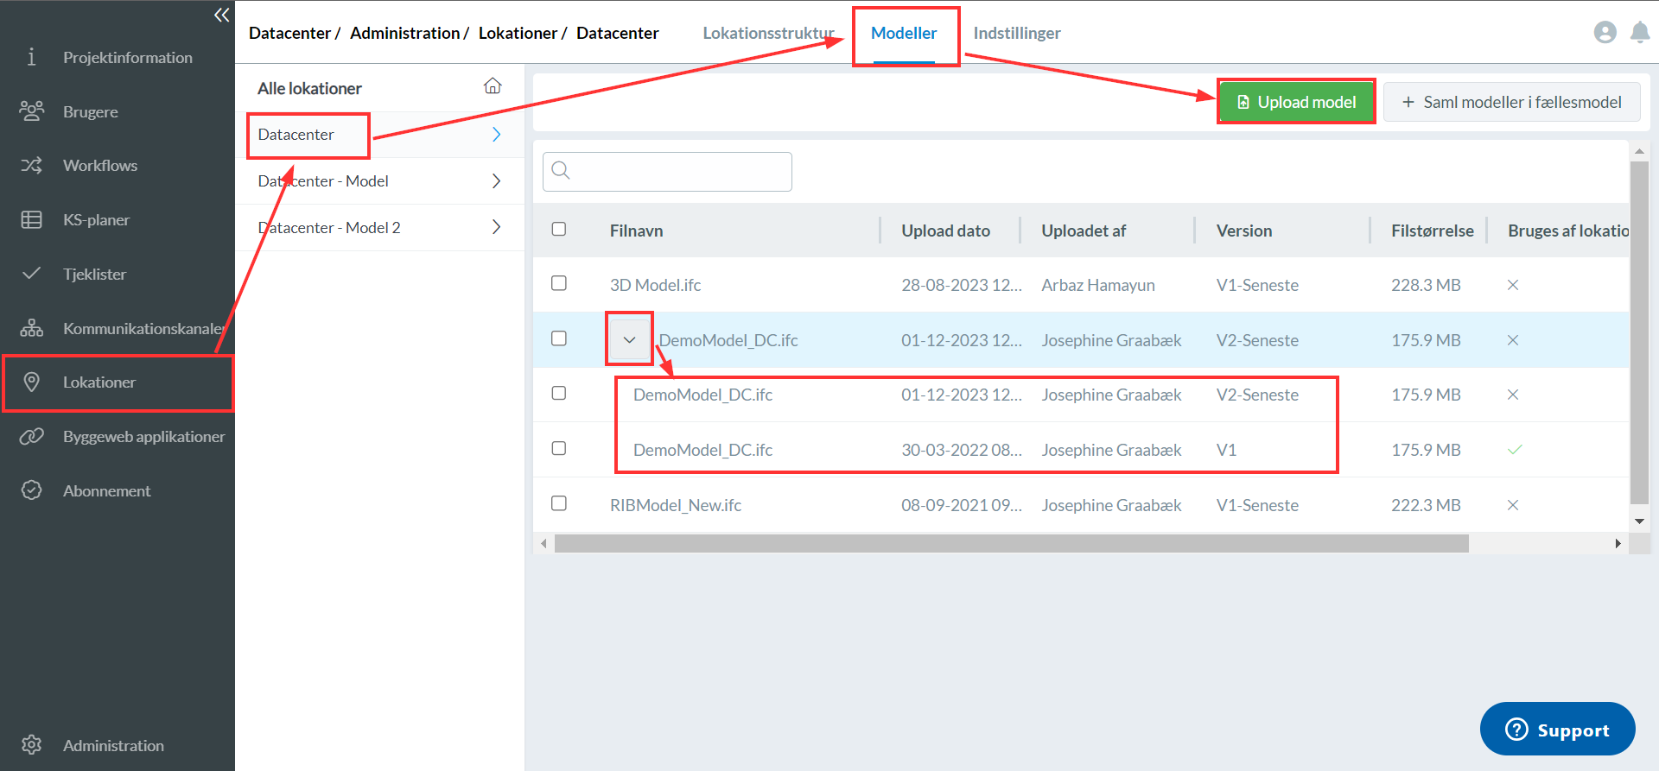This screenshot has height=771, width=1659.
Task: Select the RIBModel_New.ifc row checkbox
Action: (x=559, y=503)
